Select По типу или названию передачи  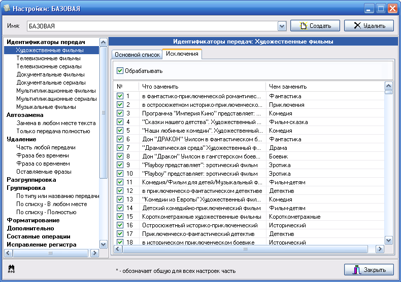point(58,196)
